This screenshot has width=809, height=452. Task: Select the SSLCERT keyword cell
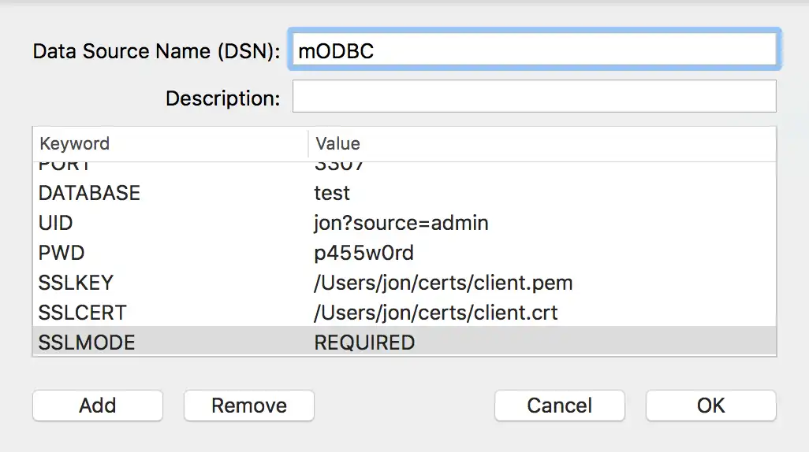(82, 313)
